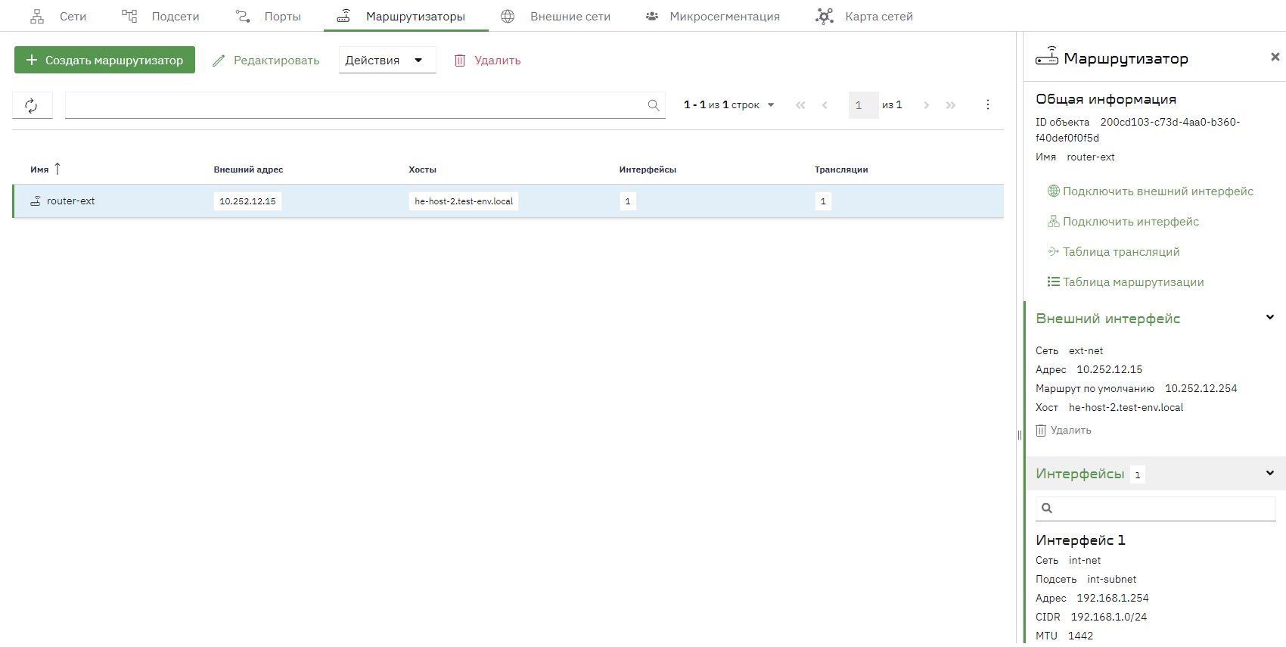Click the Имя column sort arrow

pyautogui.click(x=57, y=169)
